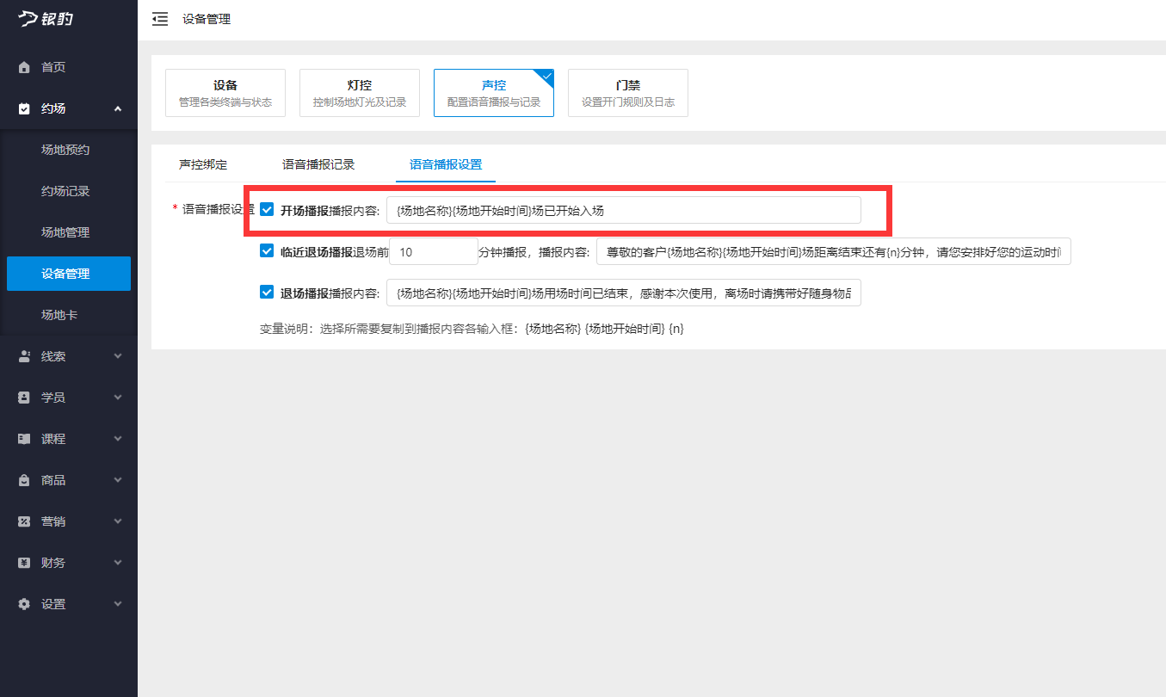Click the 学员 students icon

pyautogui.click(x=23, y=397)
